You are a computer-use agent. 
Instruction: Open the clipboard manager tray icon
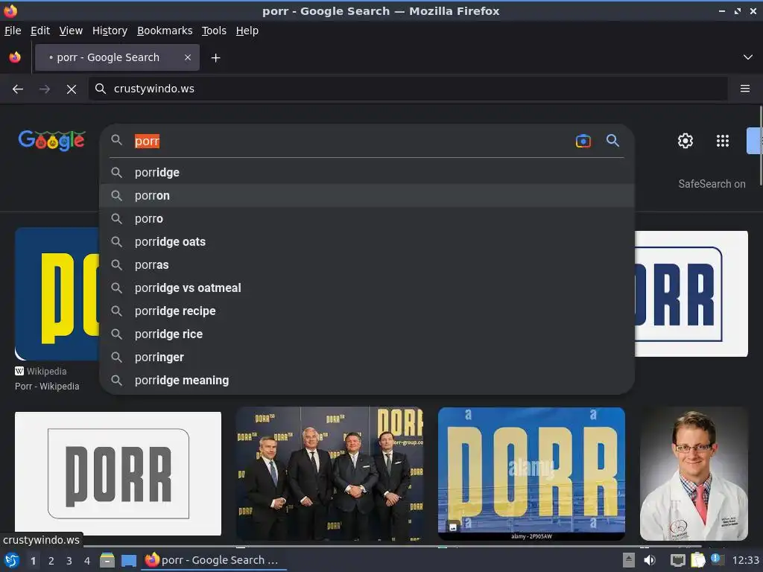click(x=697, y=560)
